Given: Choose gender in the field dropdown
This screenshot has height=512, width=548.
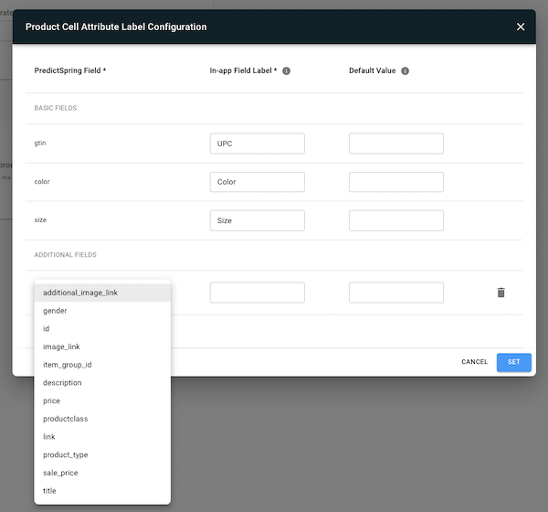Looking at the screenshot, I should point(102,311).
